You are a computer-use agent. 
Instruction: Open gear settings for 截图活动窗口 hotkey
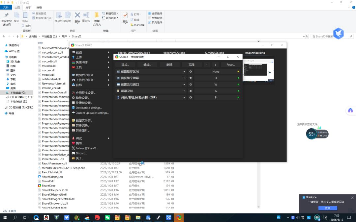tap(191, 85)
